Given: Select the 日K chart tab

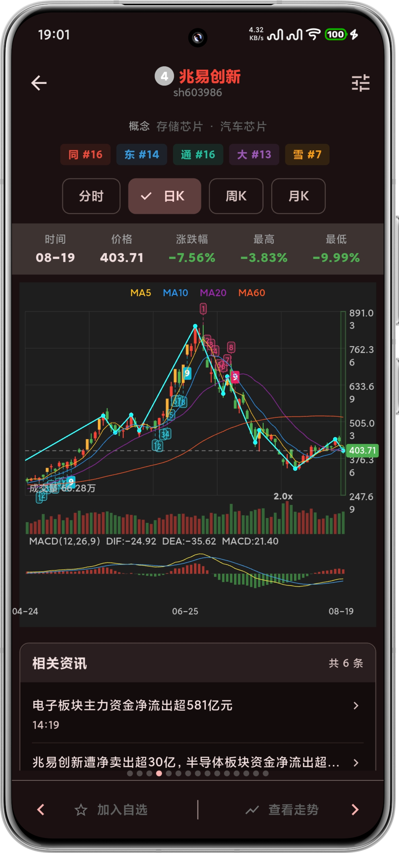Looking at the screenshot, I should (165, 196).
